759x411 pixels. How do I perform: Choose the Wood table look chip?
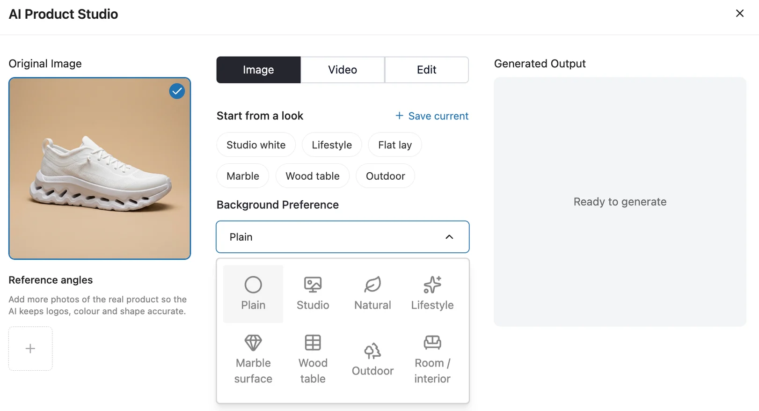point(313,176)
